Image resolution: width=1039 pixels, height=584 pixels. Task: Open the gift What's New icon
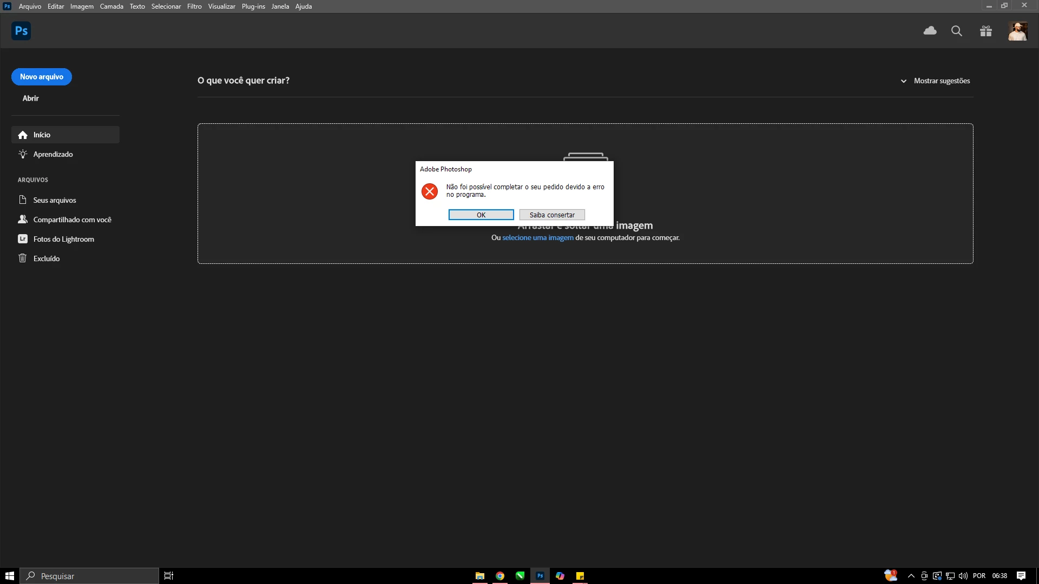coord(985,31)
